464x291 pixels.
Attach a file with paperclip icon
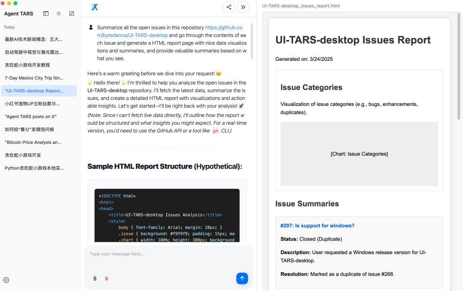[95, 278]
